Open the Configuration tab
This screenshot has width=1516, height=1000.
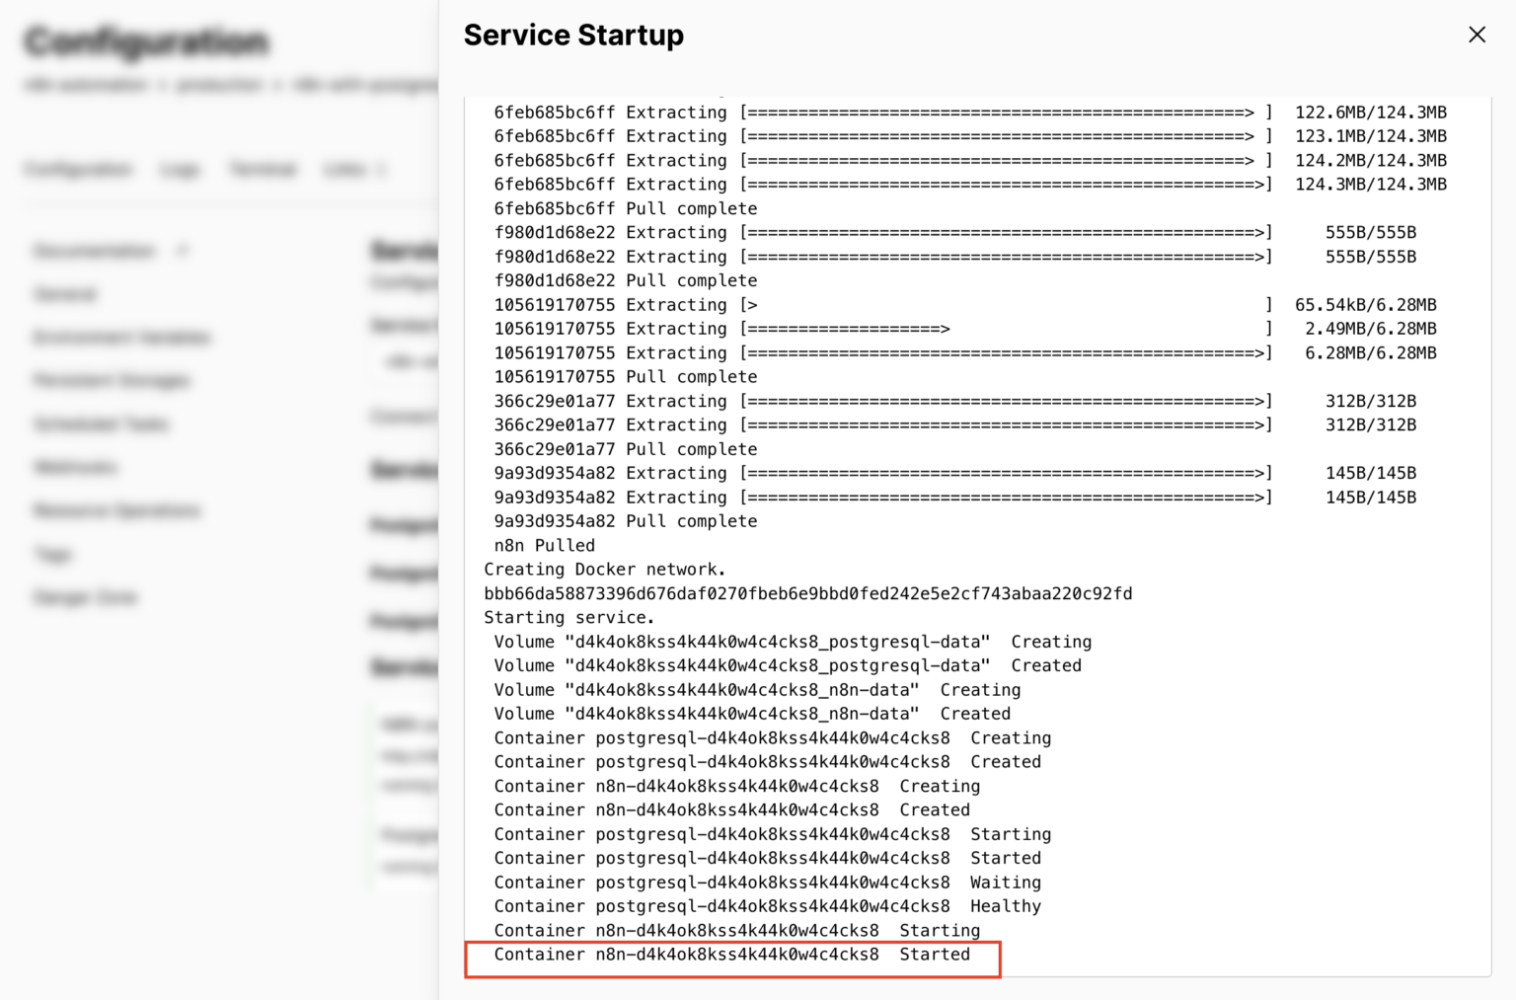point(77,169)
